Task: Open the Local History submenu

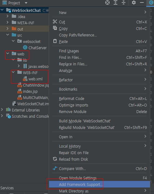Action: [99, 146]
